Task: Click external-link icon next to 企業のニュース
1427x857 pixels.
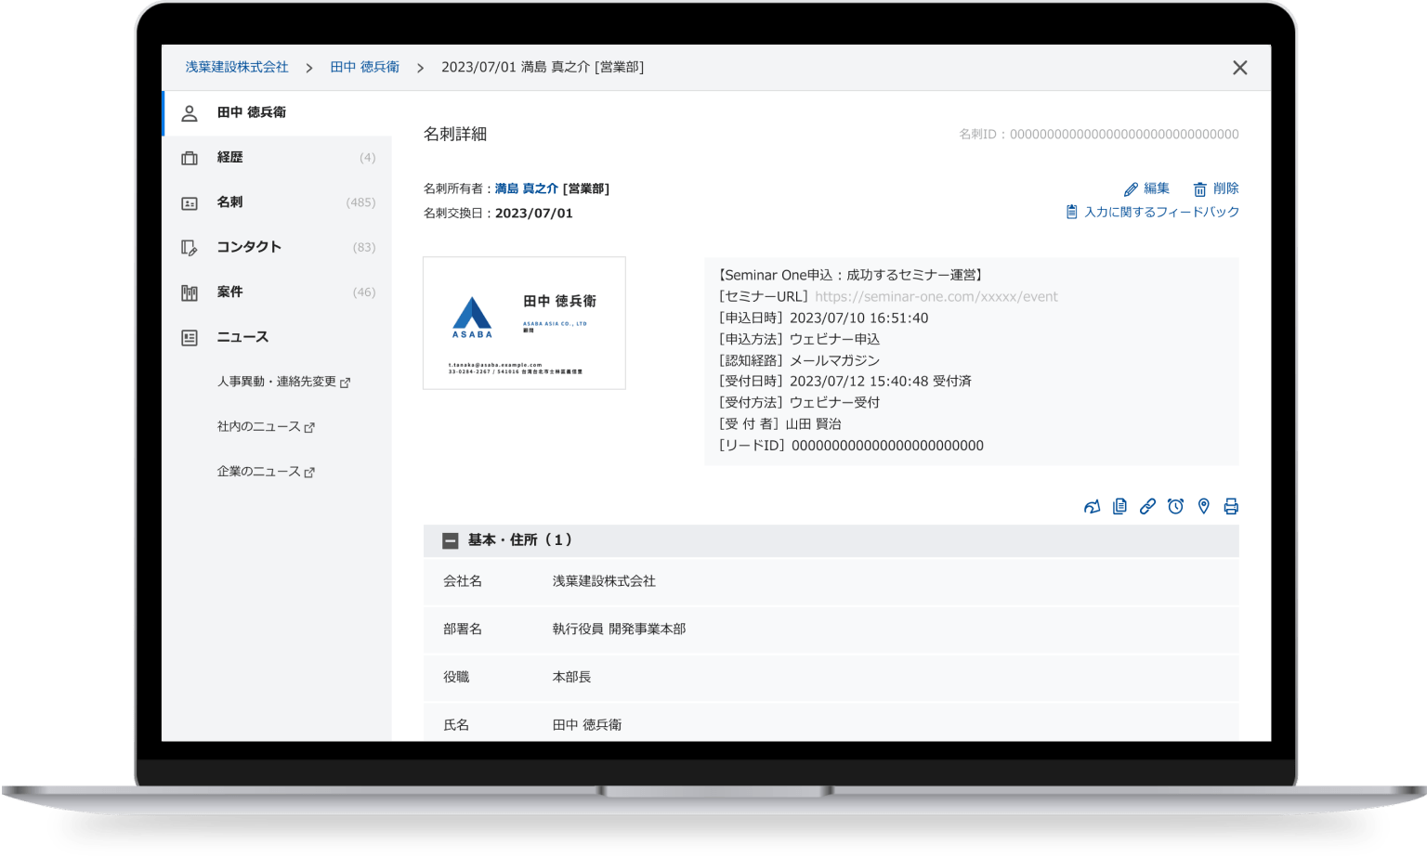Action: (309, 473)
